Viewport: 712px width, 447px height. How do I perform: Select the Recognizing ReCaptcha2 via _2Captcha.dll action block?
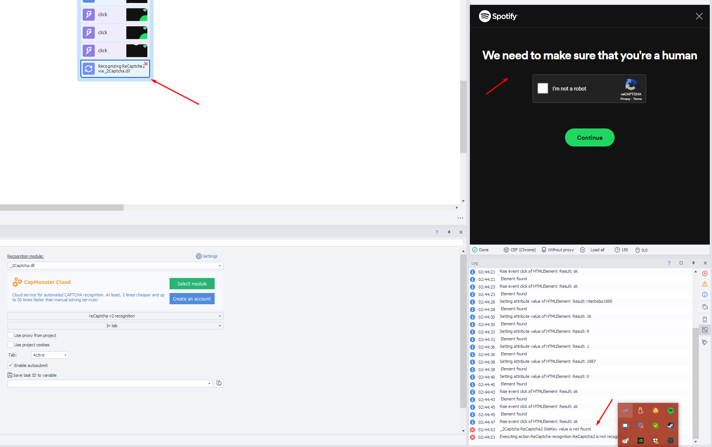[115, 69]
